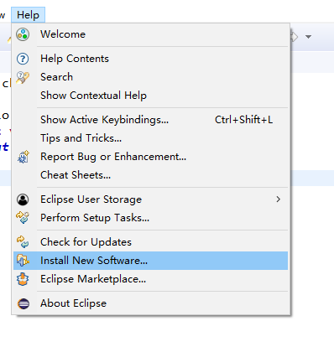
Task: Click the About Eclipse logo icon
Action: coord(23,303)
